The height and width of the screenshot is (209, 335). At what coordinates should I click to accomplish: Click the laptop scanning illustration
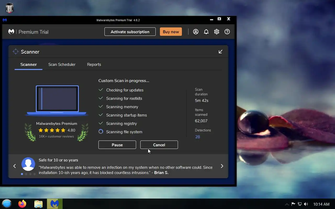point(57,101)
